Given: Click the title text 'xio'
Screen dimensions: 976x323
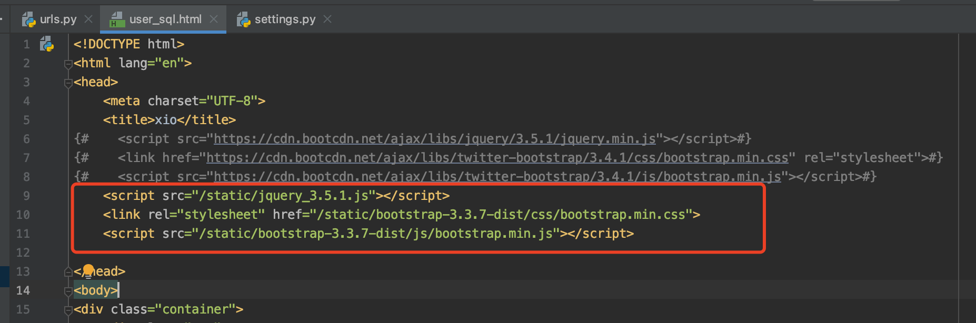Looking at the screenshot, I should pos(166,120).
